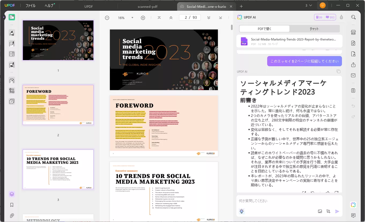This screenshot has width=365, height=222.
Task: Open the Attachments paperclip panel
Action: point(12,216)
